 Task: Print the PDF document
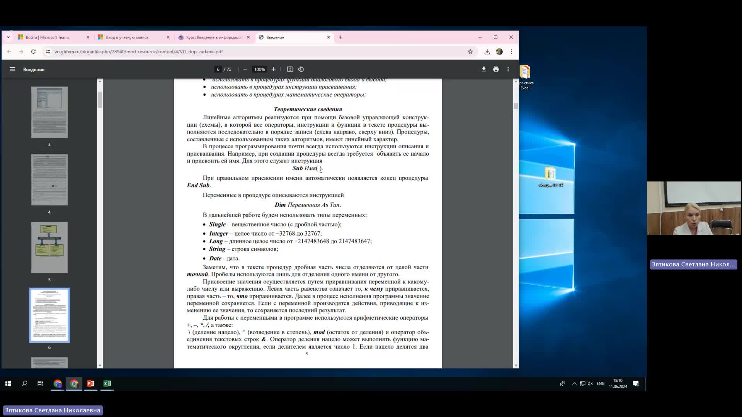click(496, 69)
